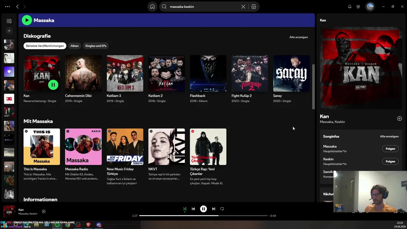Viewport: 407px width, 229px height.
Task: Expand Your Library sidebar icon
Action: tap(9, 21)
